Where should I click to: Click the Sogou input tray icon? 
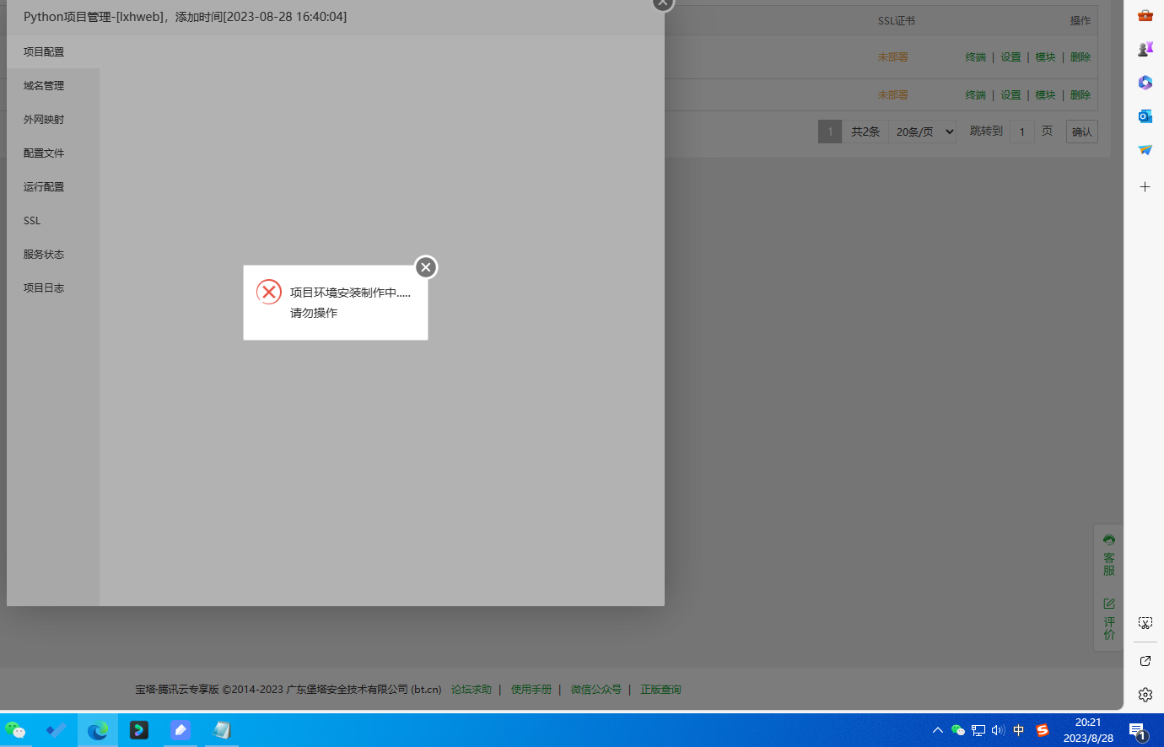pos(1043,730)
